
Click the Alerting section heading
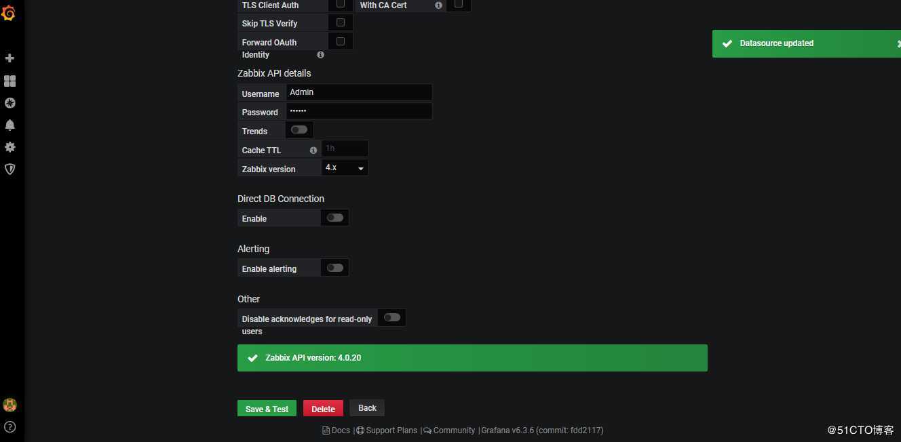coord(253,249)
